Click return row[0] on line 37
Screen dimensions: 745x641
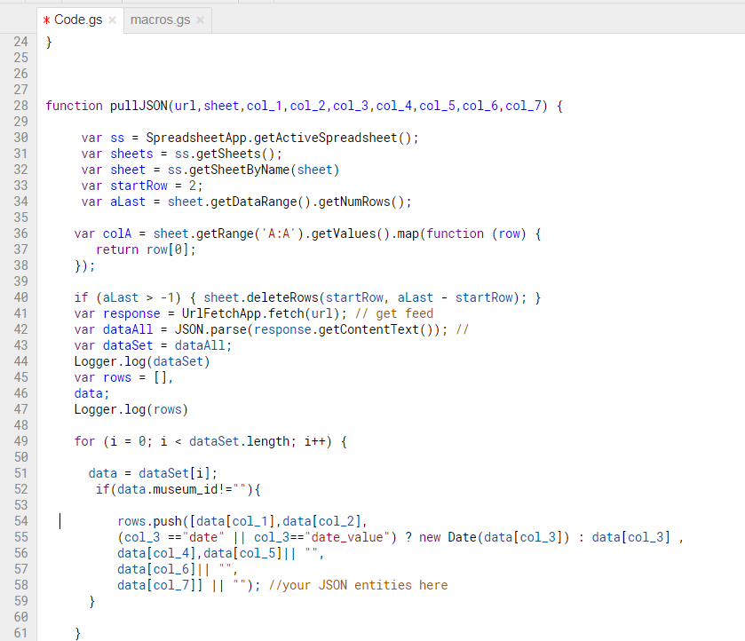click(142, 250)
